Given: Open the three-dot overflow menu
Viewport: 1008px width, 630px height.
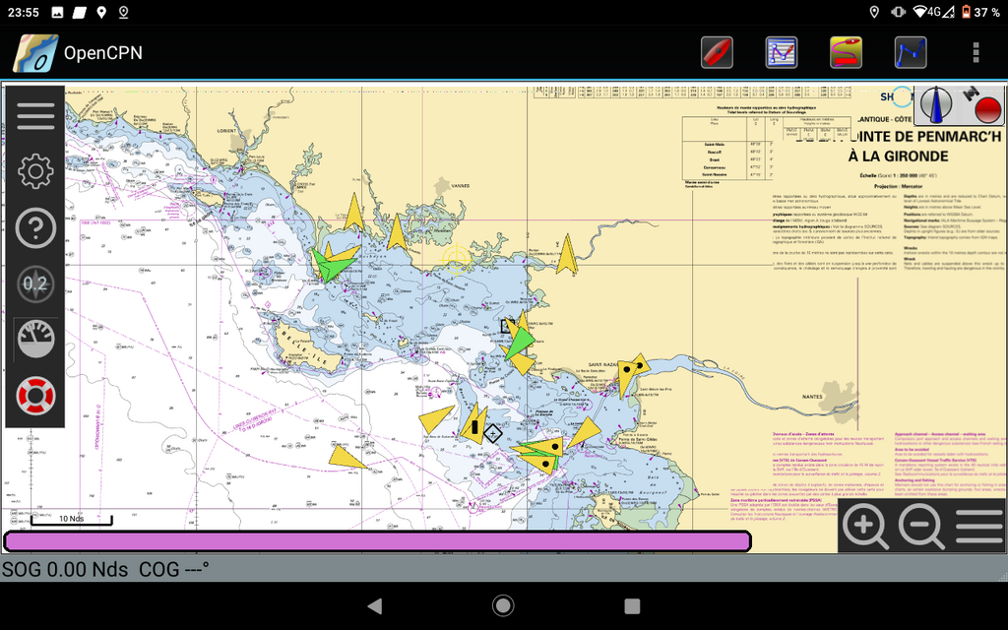Looking at the screenshot, I should (976, 53).
